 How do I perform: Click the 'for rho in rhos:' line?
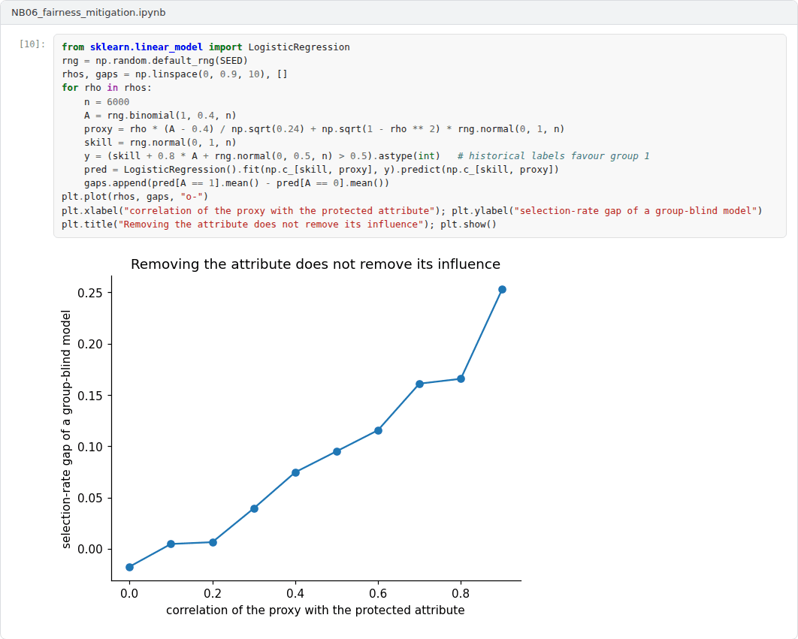click(107, 88)
